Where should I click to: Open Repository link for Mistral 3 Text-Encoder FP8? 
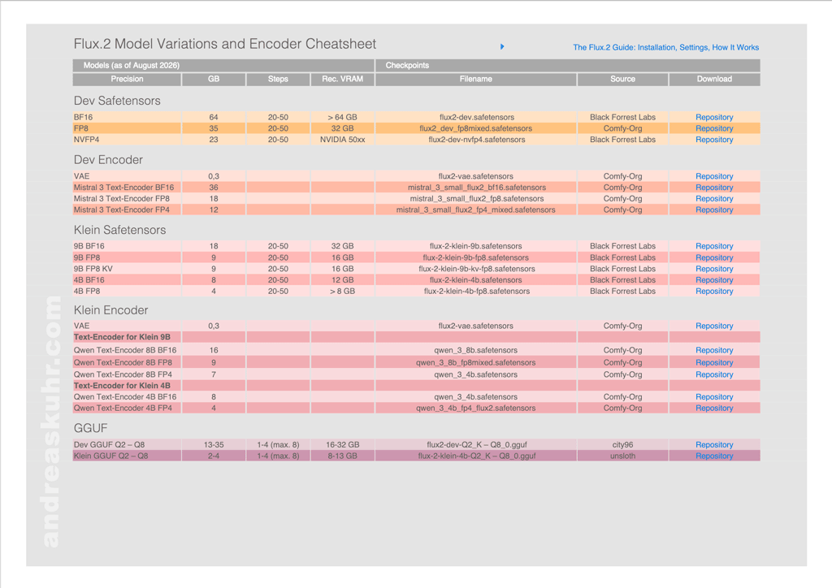714,198
